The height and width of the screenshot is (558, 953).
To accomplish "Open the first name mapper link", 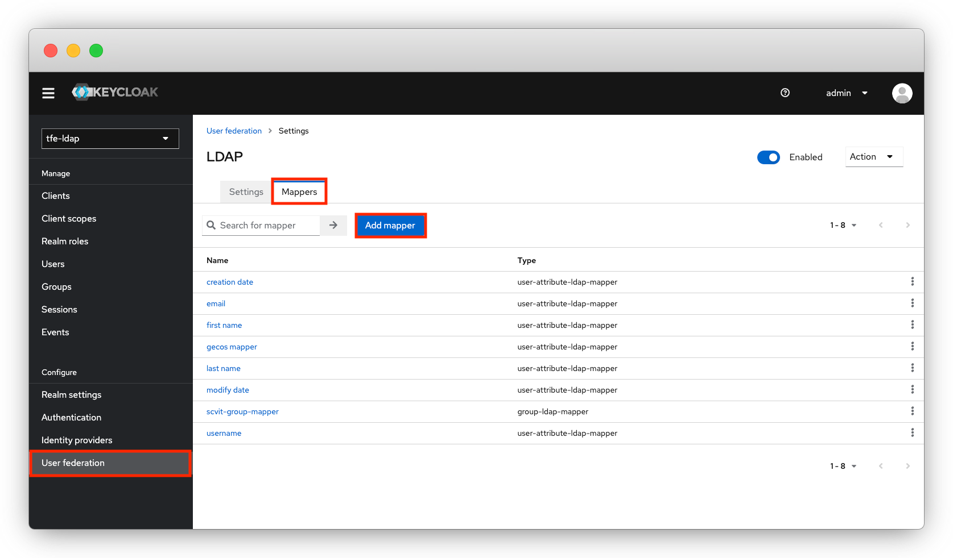I will point(224,325).
